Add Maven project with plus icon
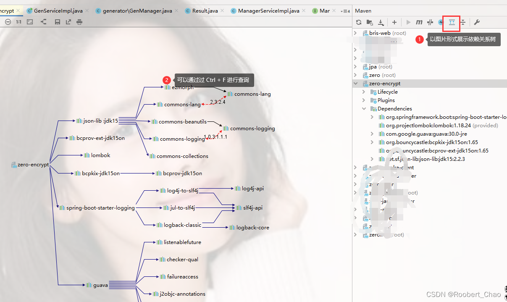Screen dimensions: 507x302 coord(394,22)
